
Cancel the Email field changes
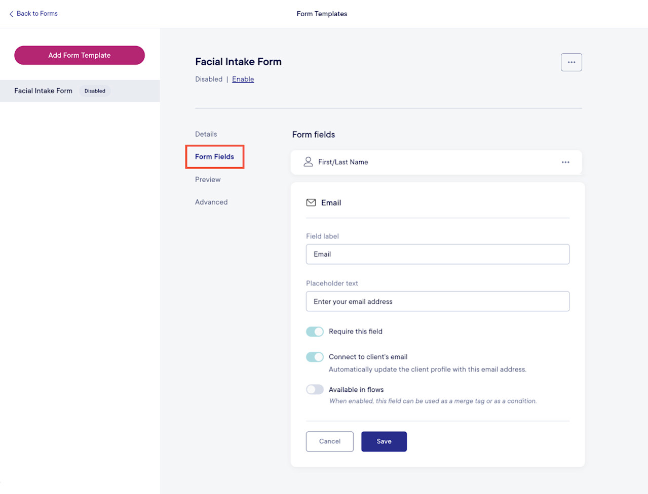[329, 441]
